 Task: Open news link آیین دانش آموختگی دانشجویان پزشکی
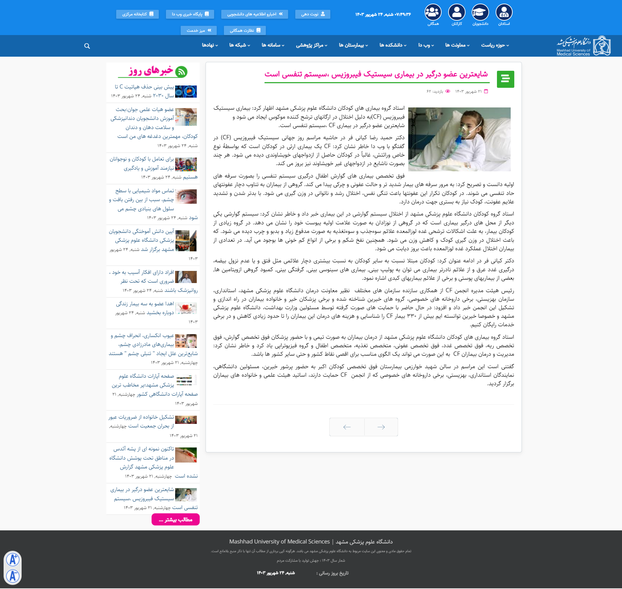142,240
